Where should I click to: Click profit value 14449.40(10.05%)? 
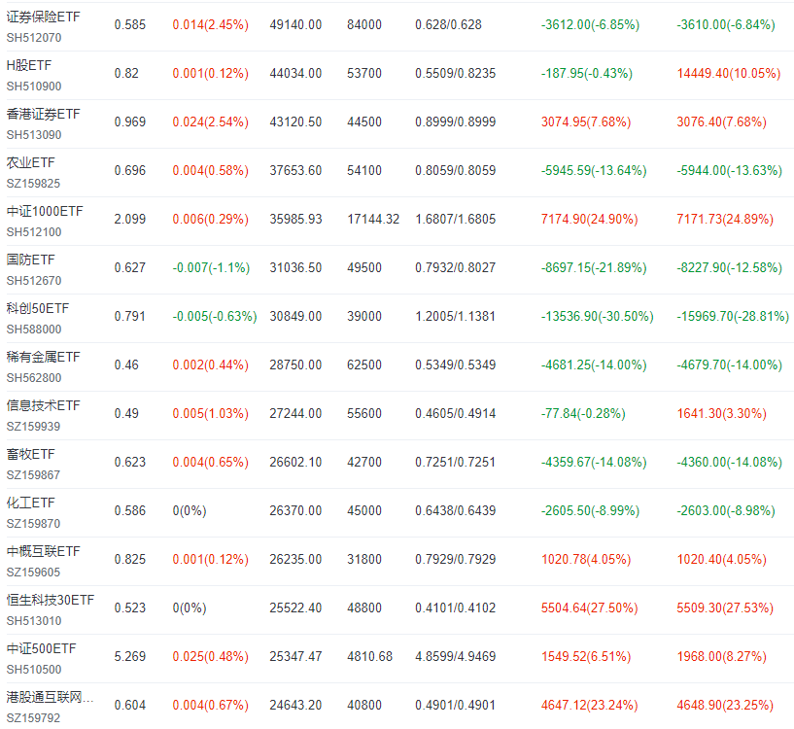pyautogui.click(x=729, y=74)
